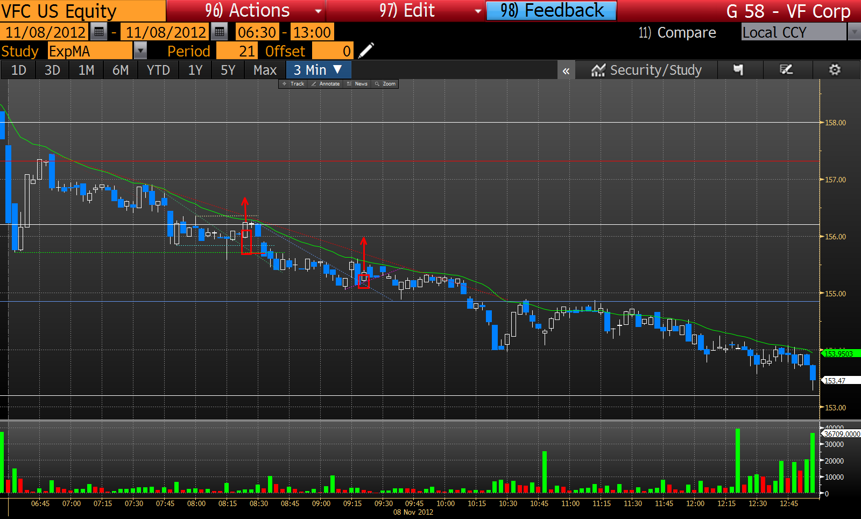Click the 36709.0000 volume label
This screenshot has width=861, height=519.
(x=841, y=434)
